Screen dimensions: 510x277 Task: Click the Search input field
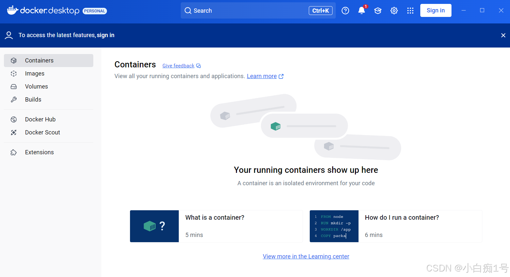[x=258, y=10]
